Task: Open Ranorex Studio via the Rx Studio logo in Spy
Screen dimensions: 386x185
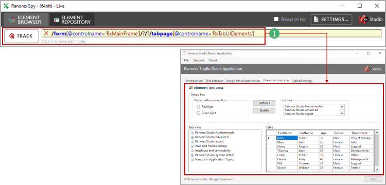Action: [370, 20]
